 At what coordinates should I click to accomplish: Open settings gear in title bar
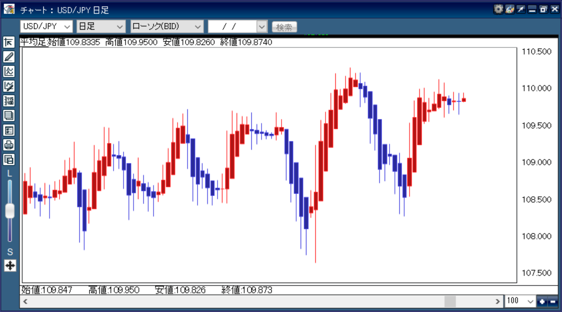point(498,9)
